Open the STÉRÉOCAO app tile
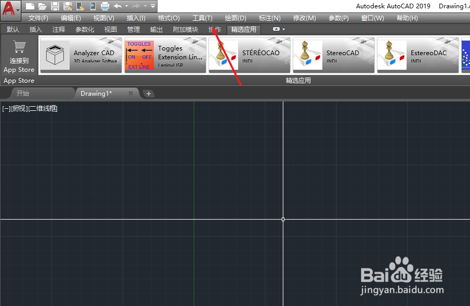The width and height of the screenshot is (470, 306). 250,55
